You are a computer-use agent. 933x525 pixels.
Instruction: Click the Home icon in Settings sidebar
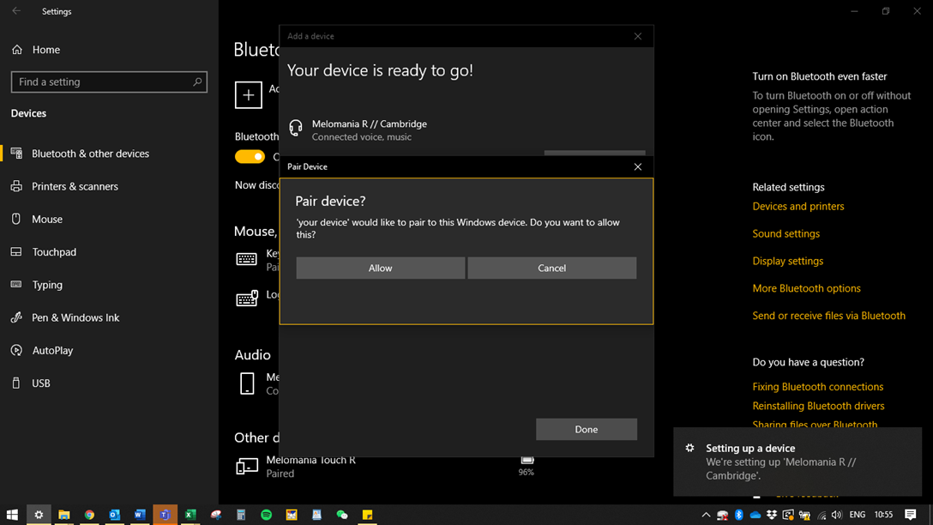click(17, 50)
